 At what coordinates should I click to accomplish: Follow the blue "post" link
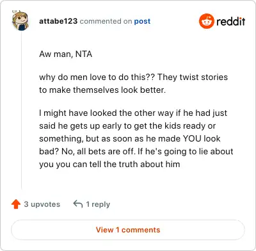[x=142, y=21]
